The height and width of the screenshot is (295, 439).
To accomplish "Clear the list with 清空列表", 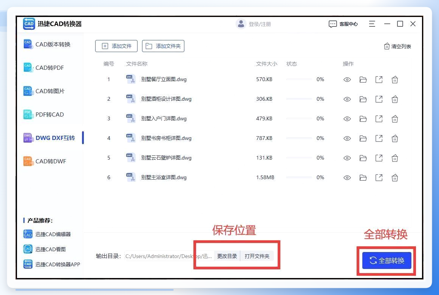I will [x=397, y=46].
